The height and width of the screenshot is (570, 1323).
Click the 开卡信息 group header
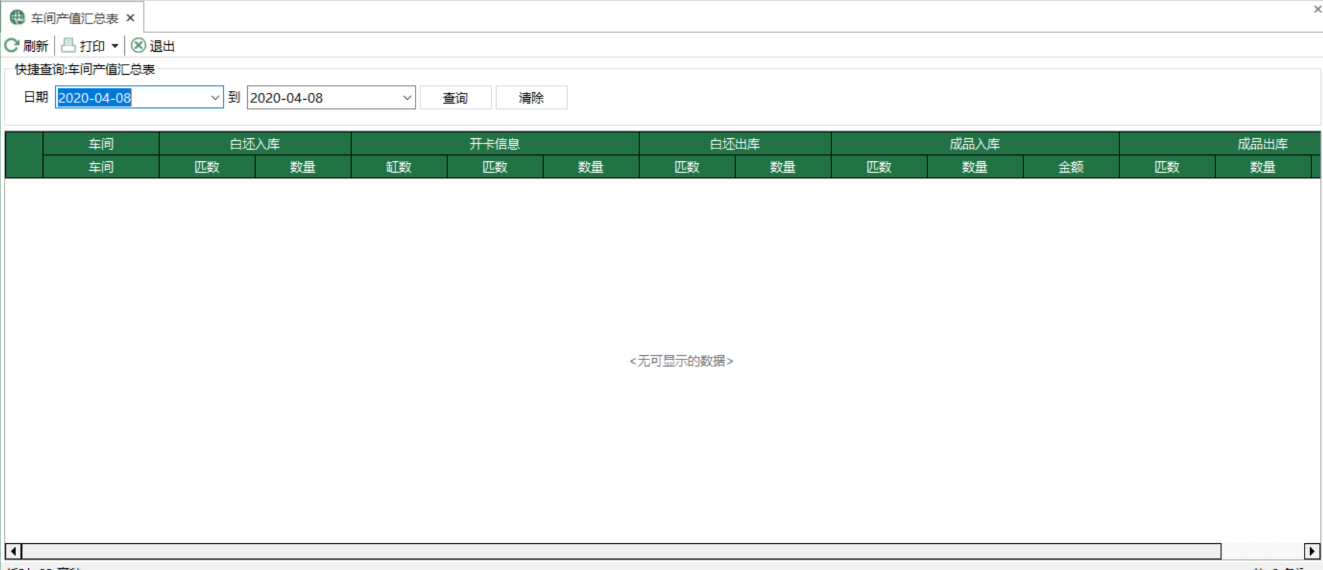pos(495,144)
